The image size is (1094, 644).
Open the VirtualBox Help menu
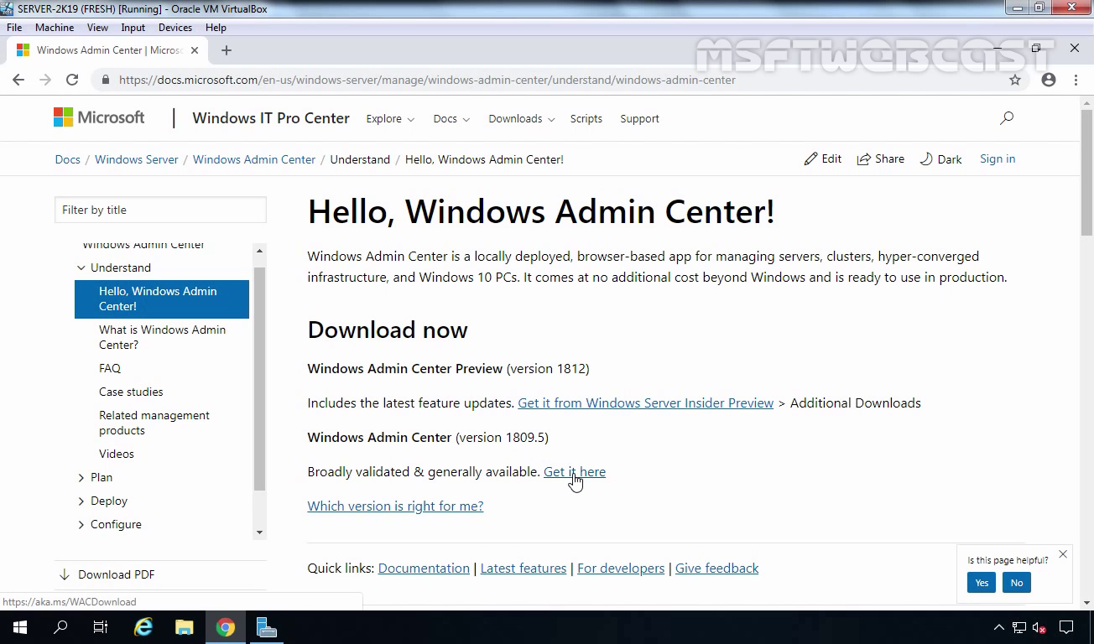pos(216,28)
